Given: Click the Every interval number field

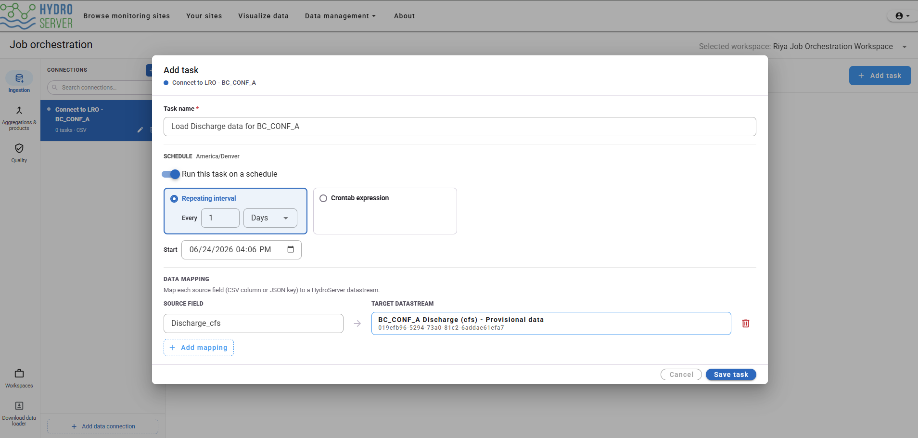Looking at the screenshot, I should [x=220, y=218].
